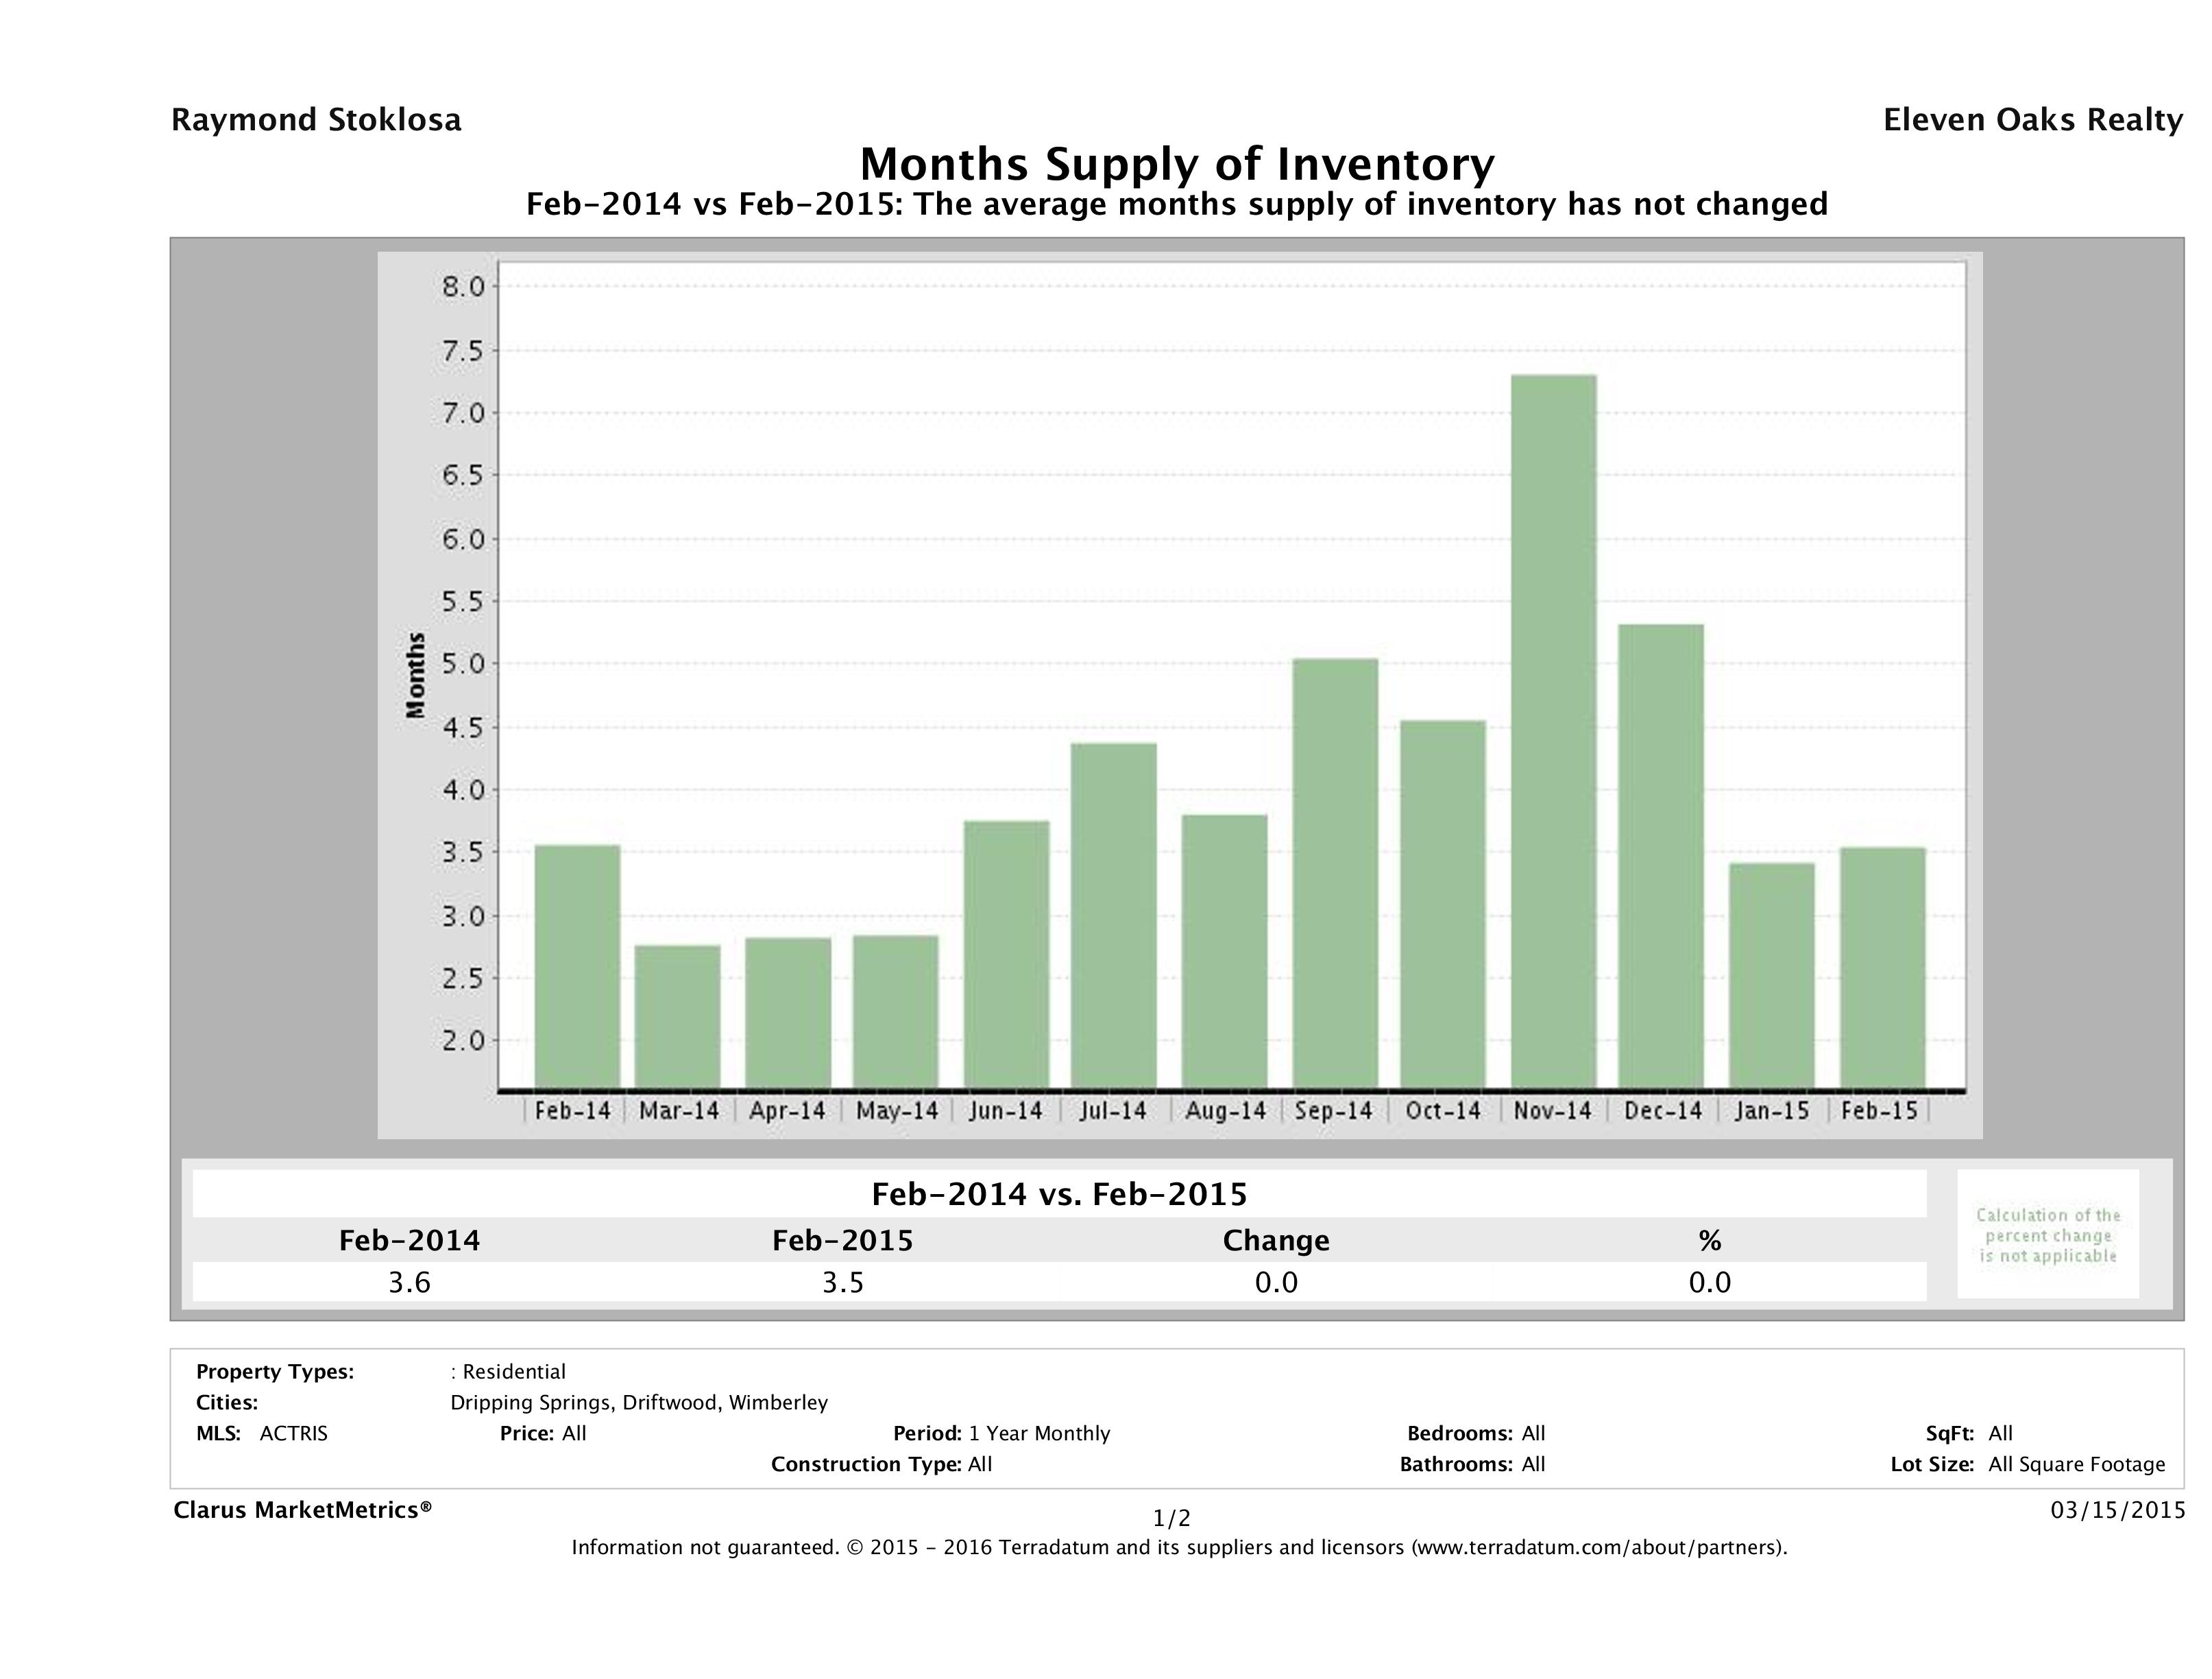Click the Feb-2014 value 3.6
The height and width of the screenshot is (1679, 2212).
409,1283
